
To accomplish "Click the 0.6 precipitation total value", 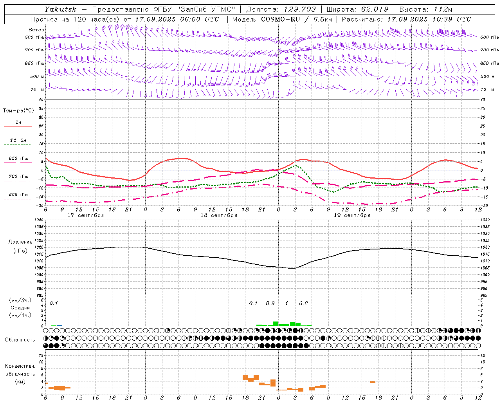I will click(303, 303).
